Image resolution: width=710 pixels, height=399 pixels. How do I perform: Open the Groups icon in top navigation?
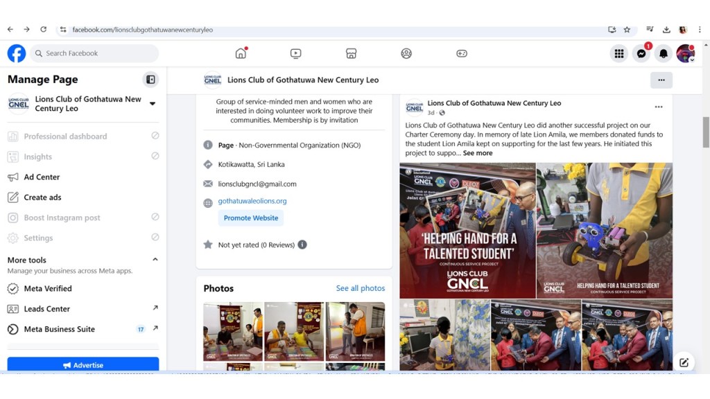[x=406, y=53]
